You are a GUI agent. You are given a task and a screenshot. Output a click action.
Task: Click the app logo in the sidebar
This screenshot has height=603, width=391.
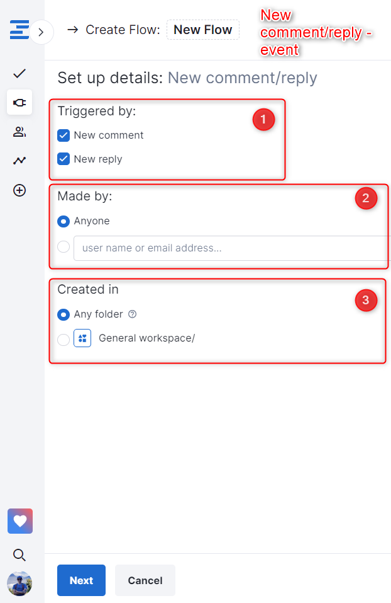(19, 30)
